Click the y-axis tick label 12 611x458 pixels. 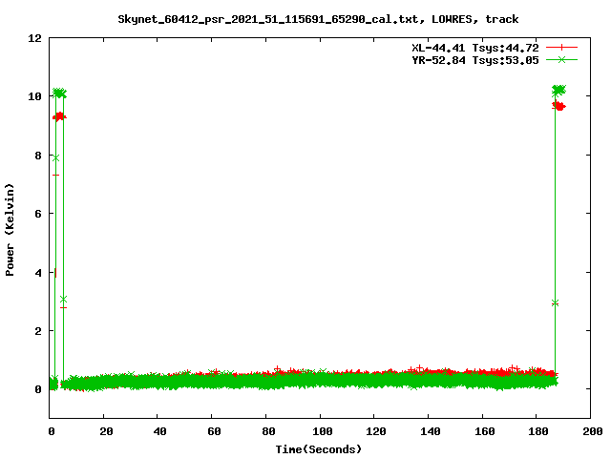(34, 38)
